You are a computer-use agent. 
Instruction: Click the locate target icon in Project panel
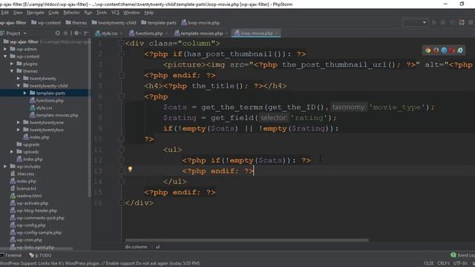[x=58, y=33]
